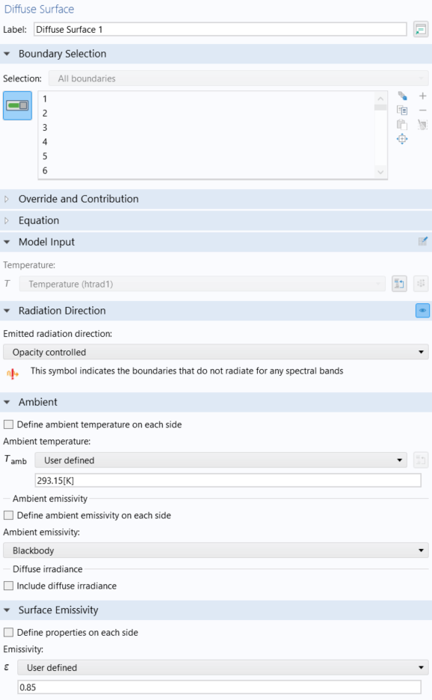Image resolution: width=432 pixels, height=700 pixels.
Task: Select boundary 3 in the selection list
Action: pos(206,127)
